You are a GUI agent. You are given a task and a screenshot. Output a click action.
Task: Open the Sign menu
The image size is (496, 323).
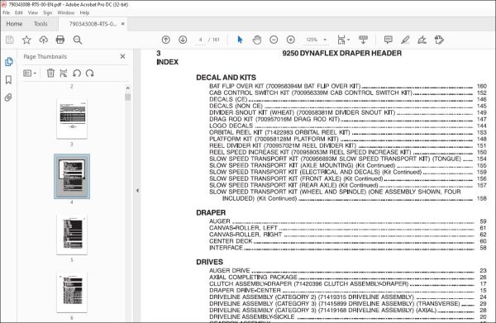tap(47, 12)
